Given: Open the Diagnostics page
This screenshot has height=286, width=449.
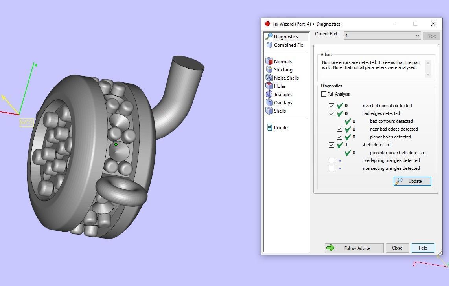Looking at the screenshot, I should [286, 36].
